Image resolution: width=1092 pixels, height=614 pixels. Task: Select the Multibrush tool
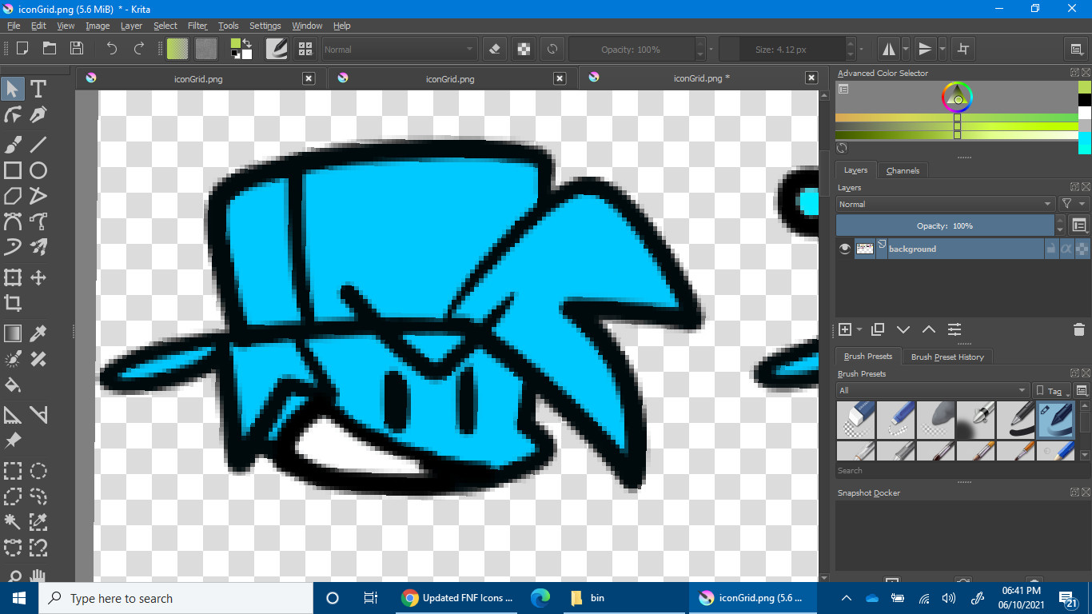[x=38, y=247]
